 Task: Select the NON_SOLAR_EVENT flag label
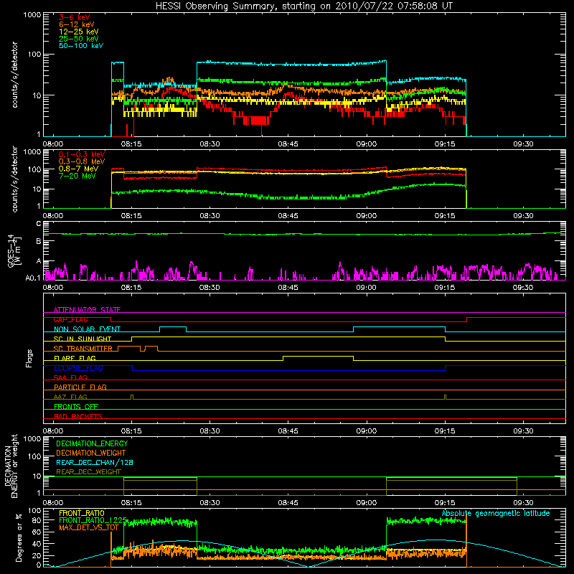coord(87,329)
